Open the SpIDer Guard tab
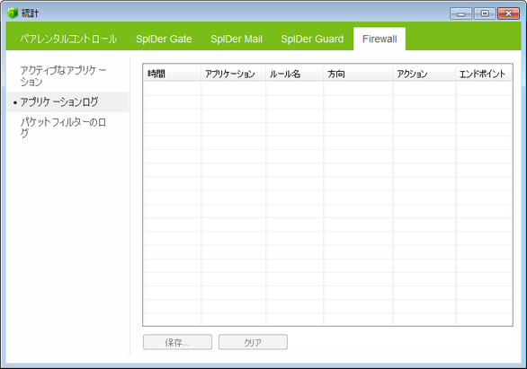The width and height of the screenshot is (527, 369). point(312,39)
